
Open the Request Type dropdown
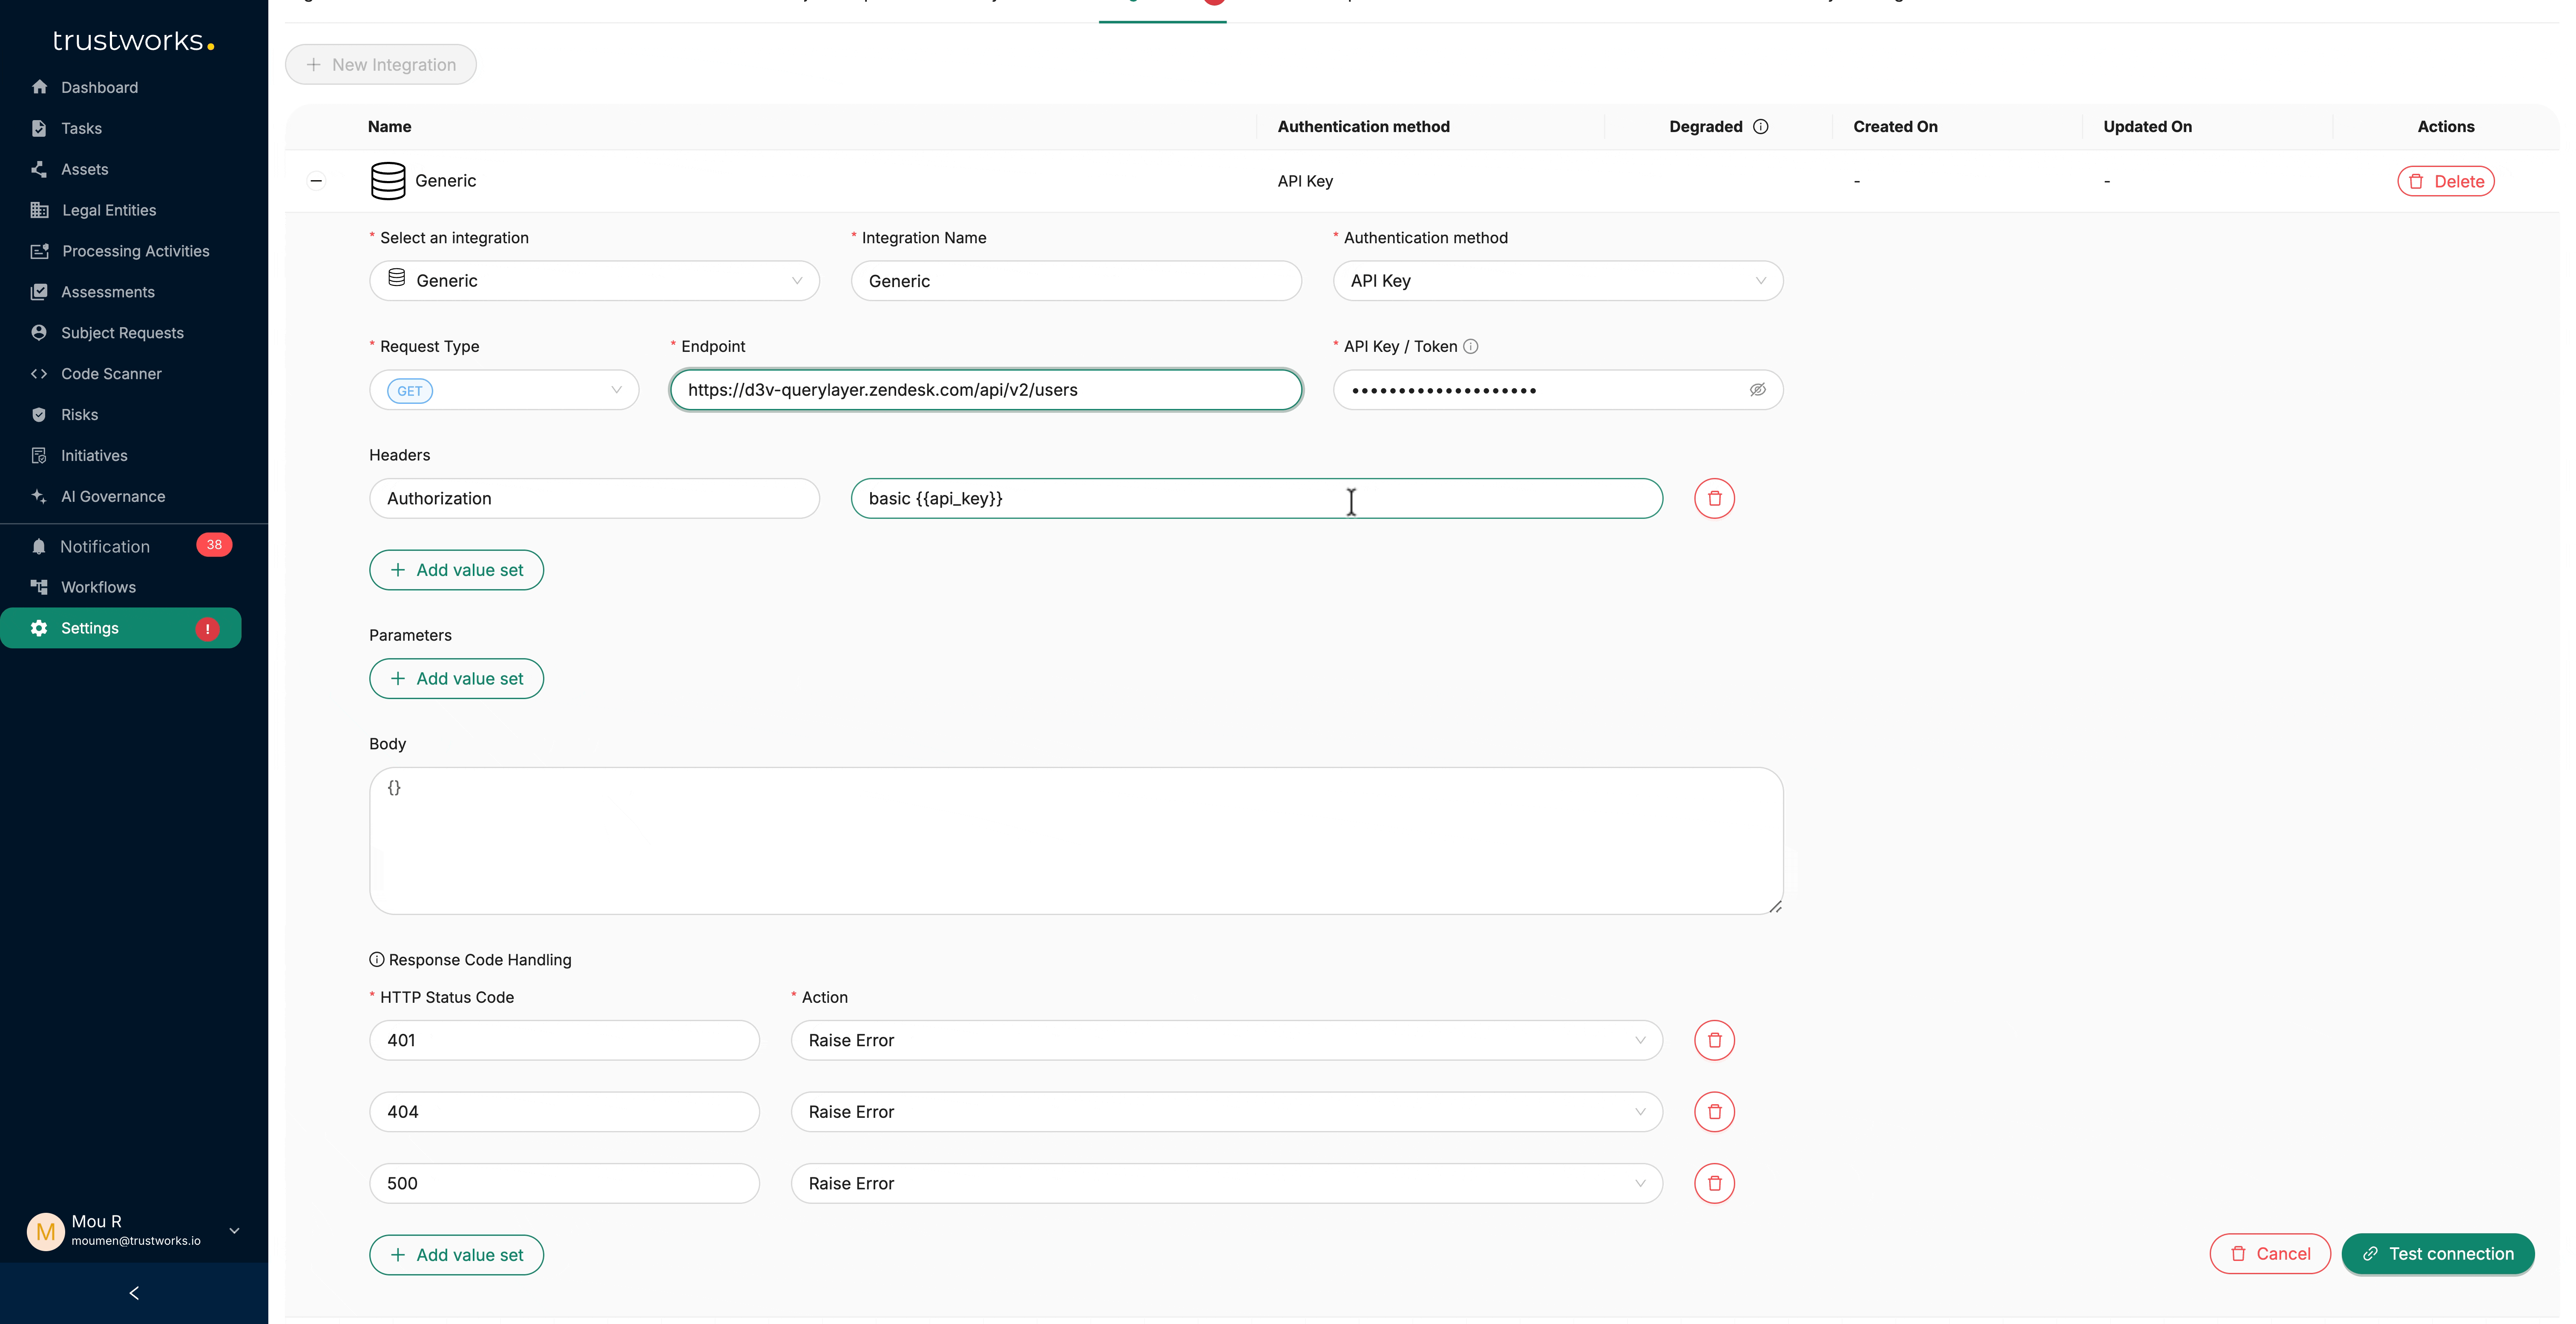pyautogui.click(x=504, y=390)
